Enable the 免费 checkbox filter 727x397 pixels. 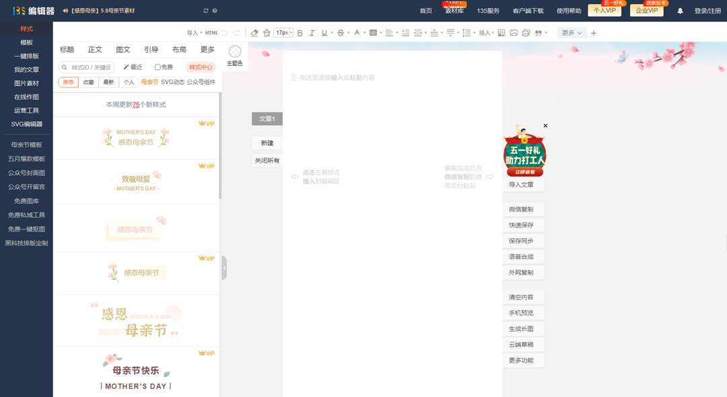[x=158, y=67]
